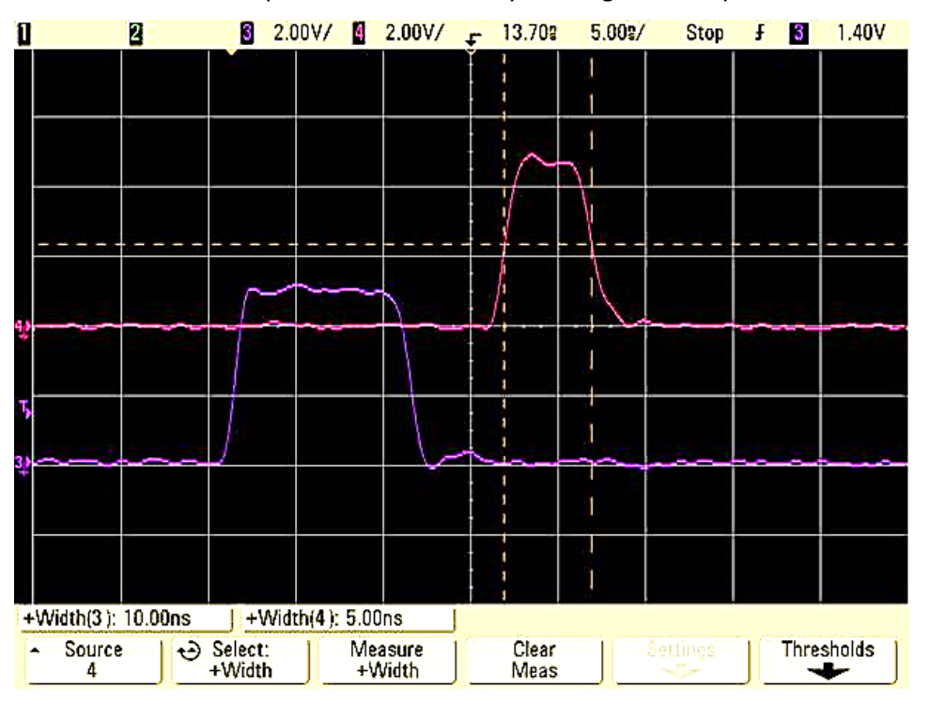Click the horizontal dashed threshold cursor line
This screenshot has width=930, height=704.
[x=472, y=244]
